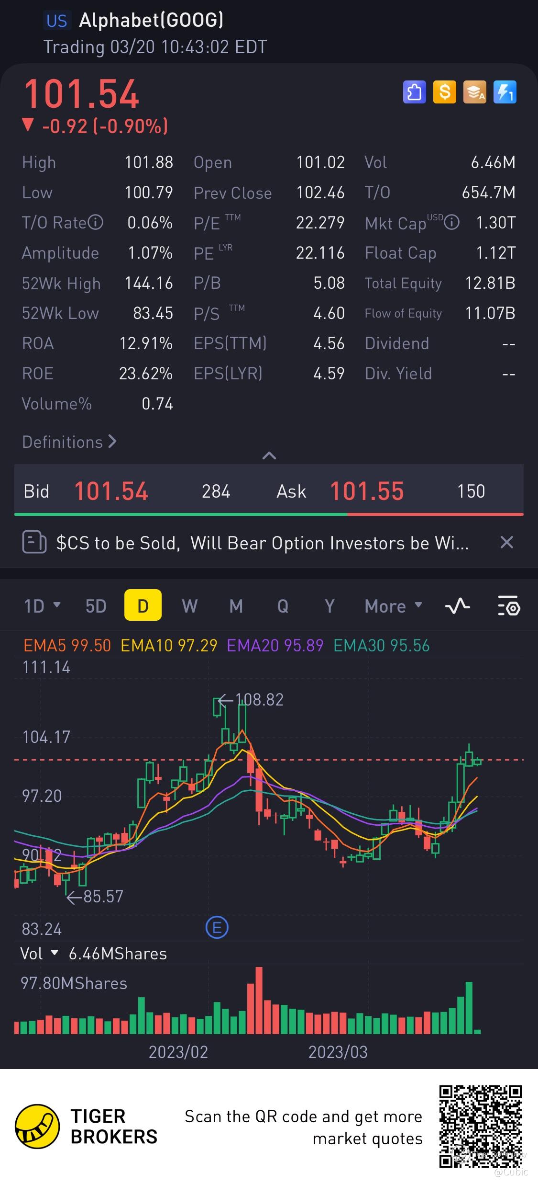Viewport: 538px width, 1184px height.
Task: Dismiss the $CS news banner
Action: [506, 543]
